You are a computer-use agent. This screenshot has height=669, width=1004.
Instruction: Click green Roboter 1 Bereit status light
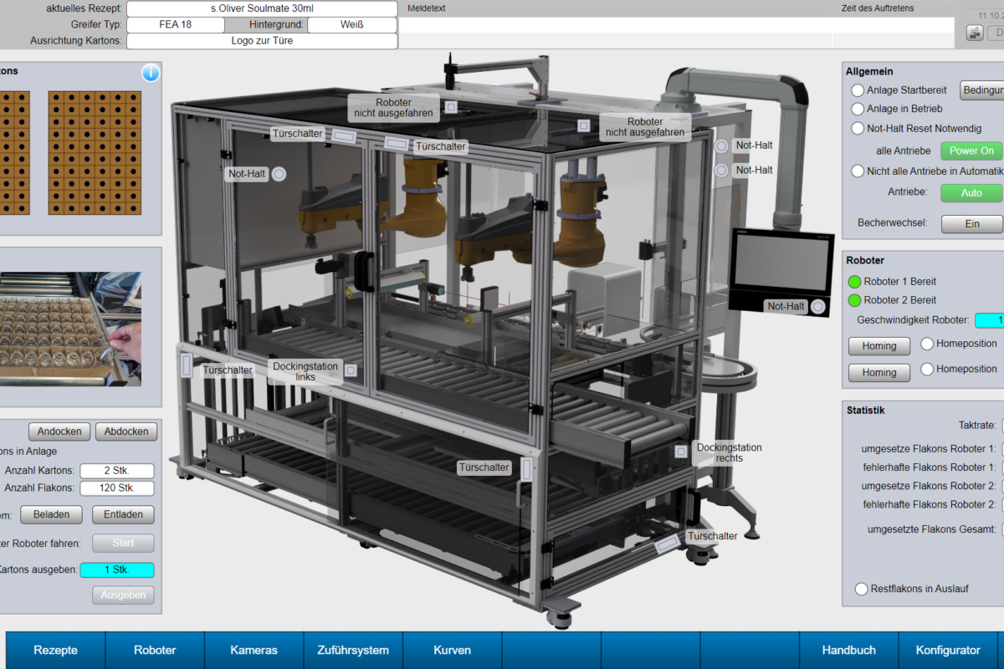[x=854, y=282]
